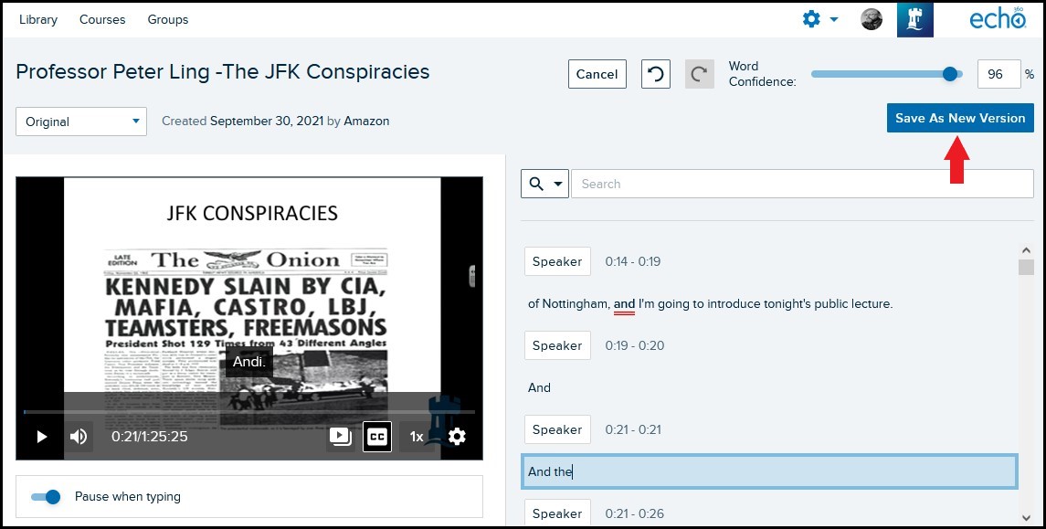The width and height of the screenshot is (1046, 529).
Task: Cancel the transcript editing session
Action: point(597,74)
